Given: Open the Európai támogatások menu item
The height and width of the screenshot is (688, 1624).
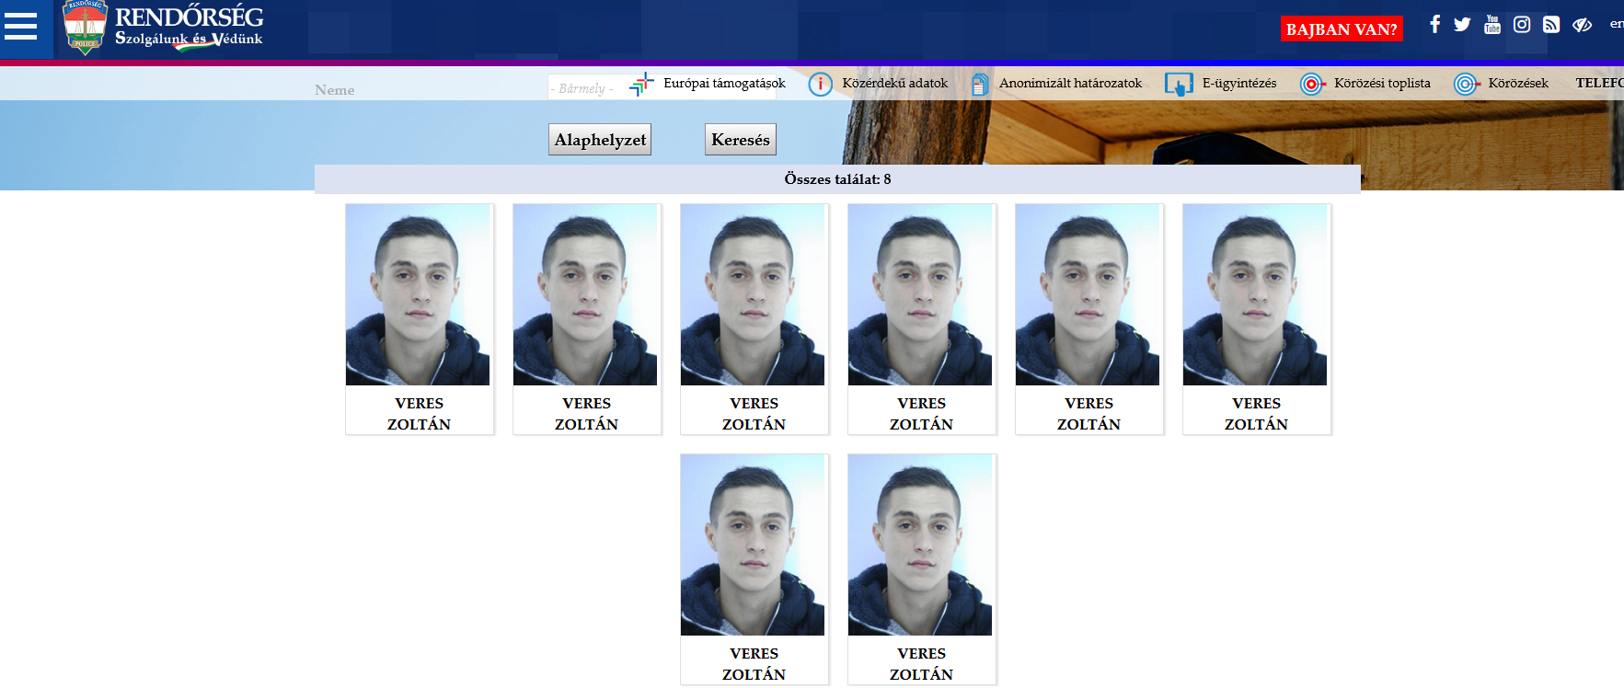Looking at the screenshot, I should pos(708,84).
